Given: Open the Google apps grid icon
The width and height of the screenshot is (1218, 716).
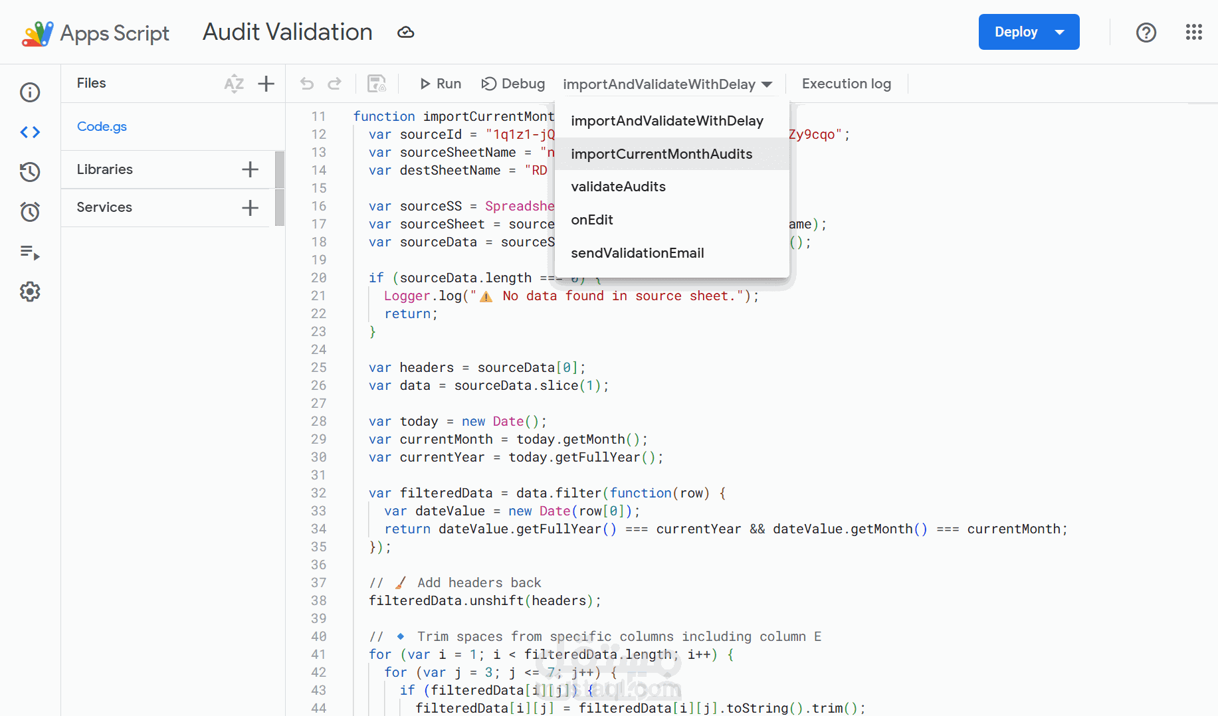Looking at the screenshot, I should point(1194,32).
